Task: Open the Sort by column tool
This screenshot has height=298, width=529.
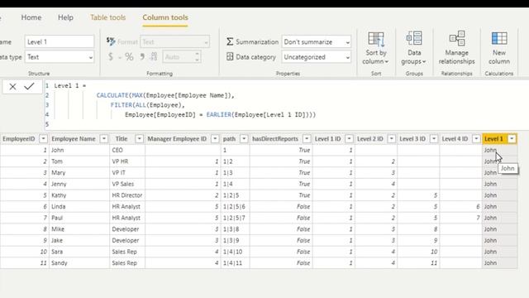Action: pos(376,48)
